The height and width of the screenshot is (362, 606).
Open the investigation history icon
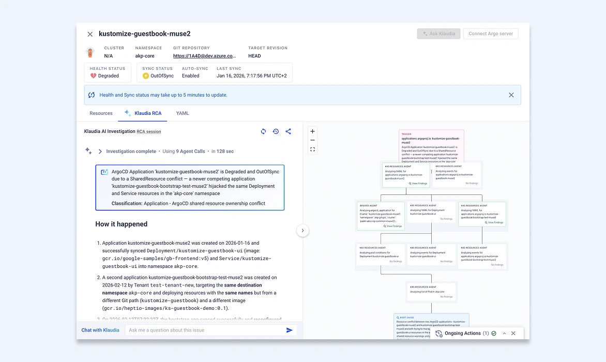pyautogui.click(x=276, y=131)
